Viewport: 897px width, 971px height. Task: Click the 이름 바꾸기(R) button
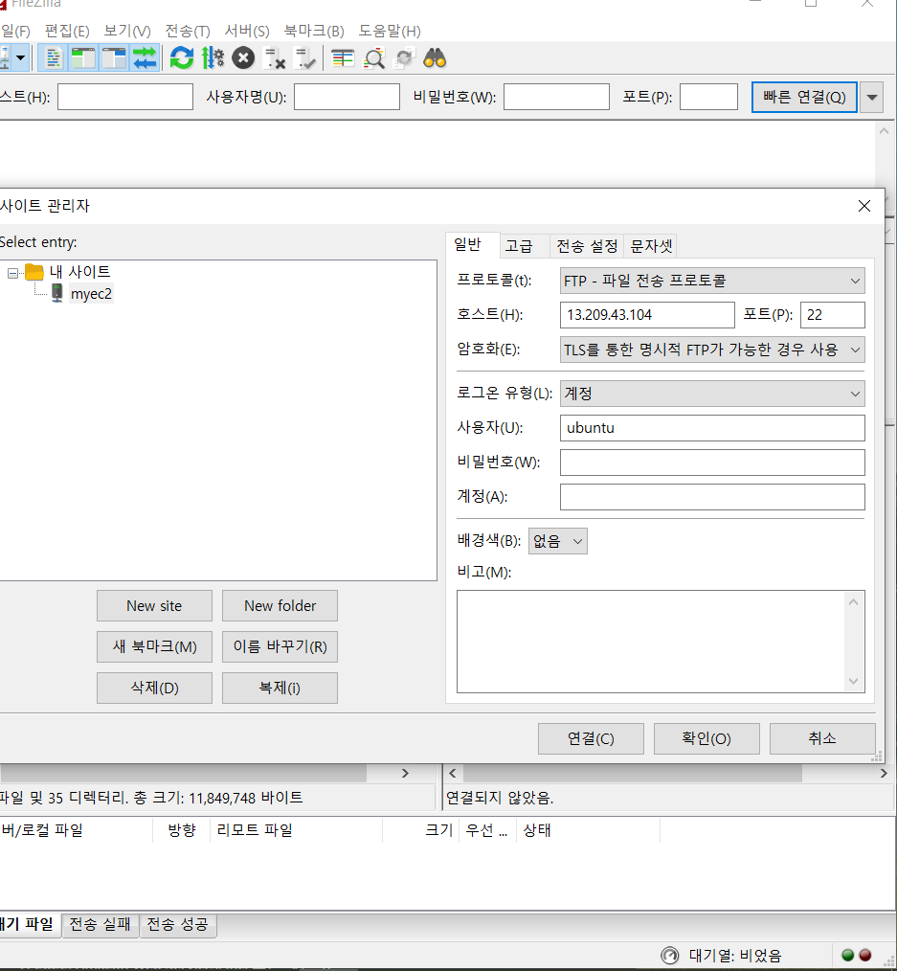(280, 646)
